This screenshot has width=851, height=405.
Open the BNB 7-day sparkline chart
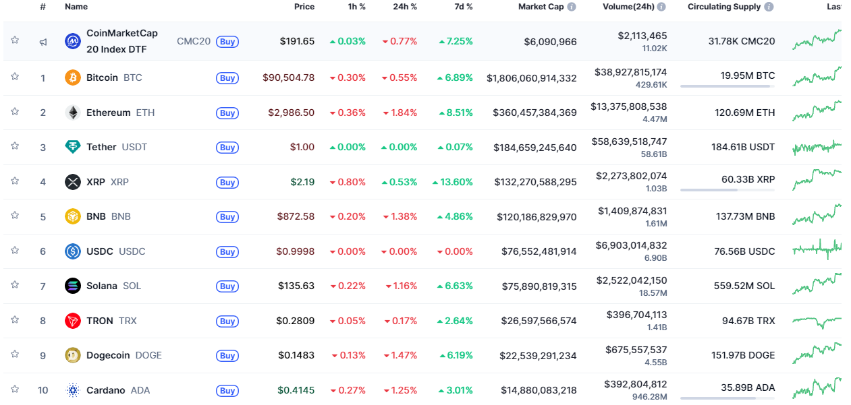(x=817, y=216)
